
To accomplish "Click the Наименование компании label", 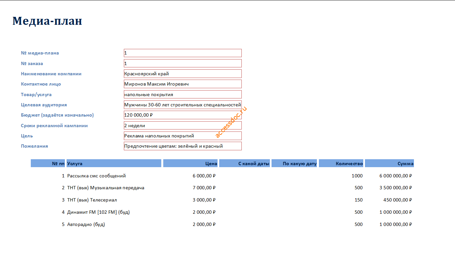I will click(51, 74).
